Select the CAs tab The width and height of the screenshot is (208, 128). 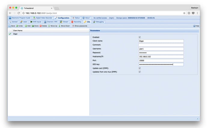click(87, 22)
